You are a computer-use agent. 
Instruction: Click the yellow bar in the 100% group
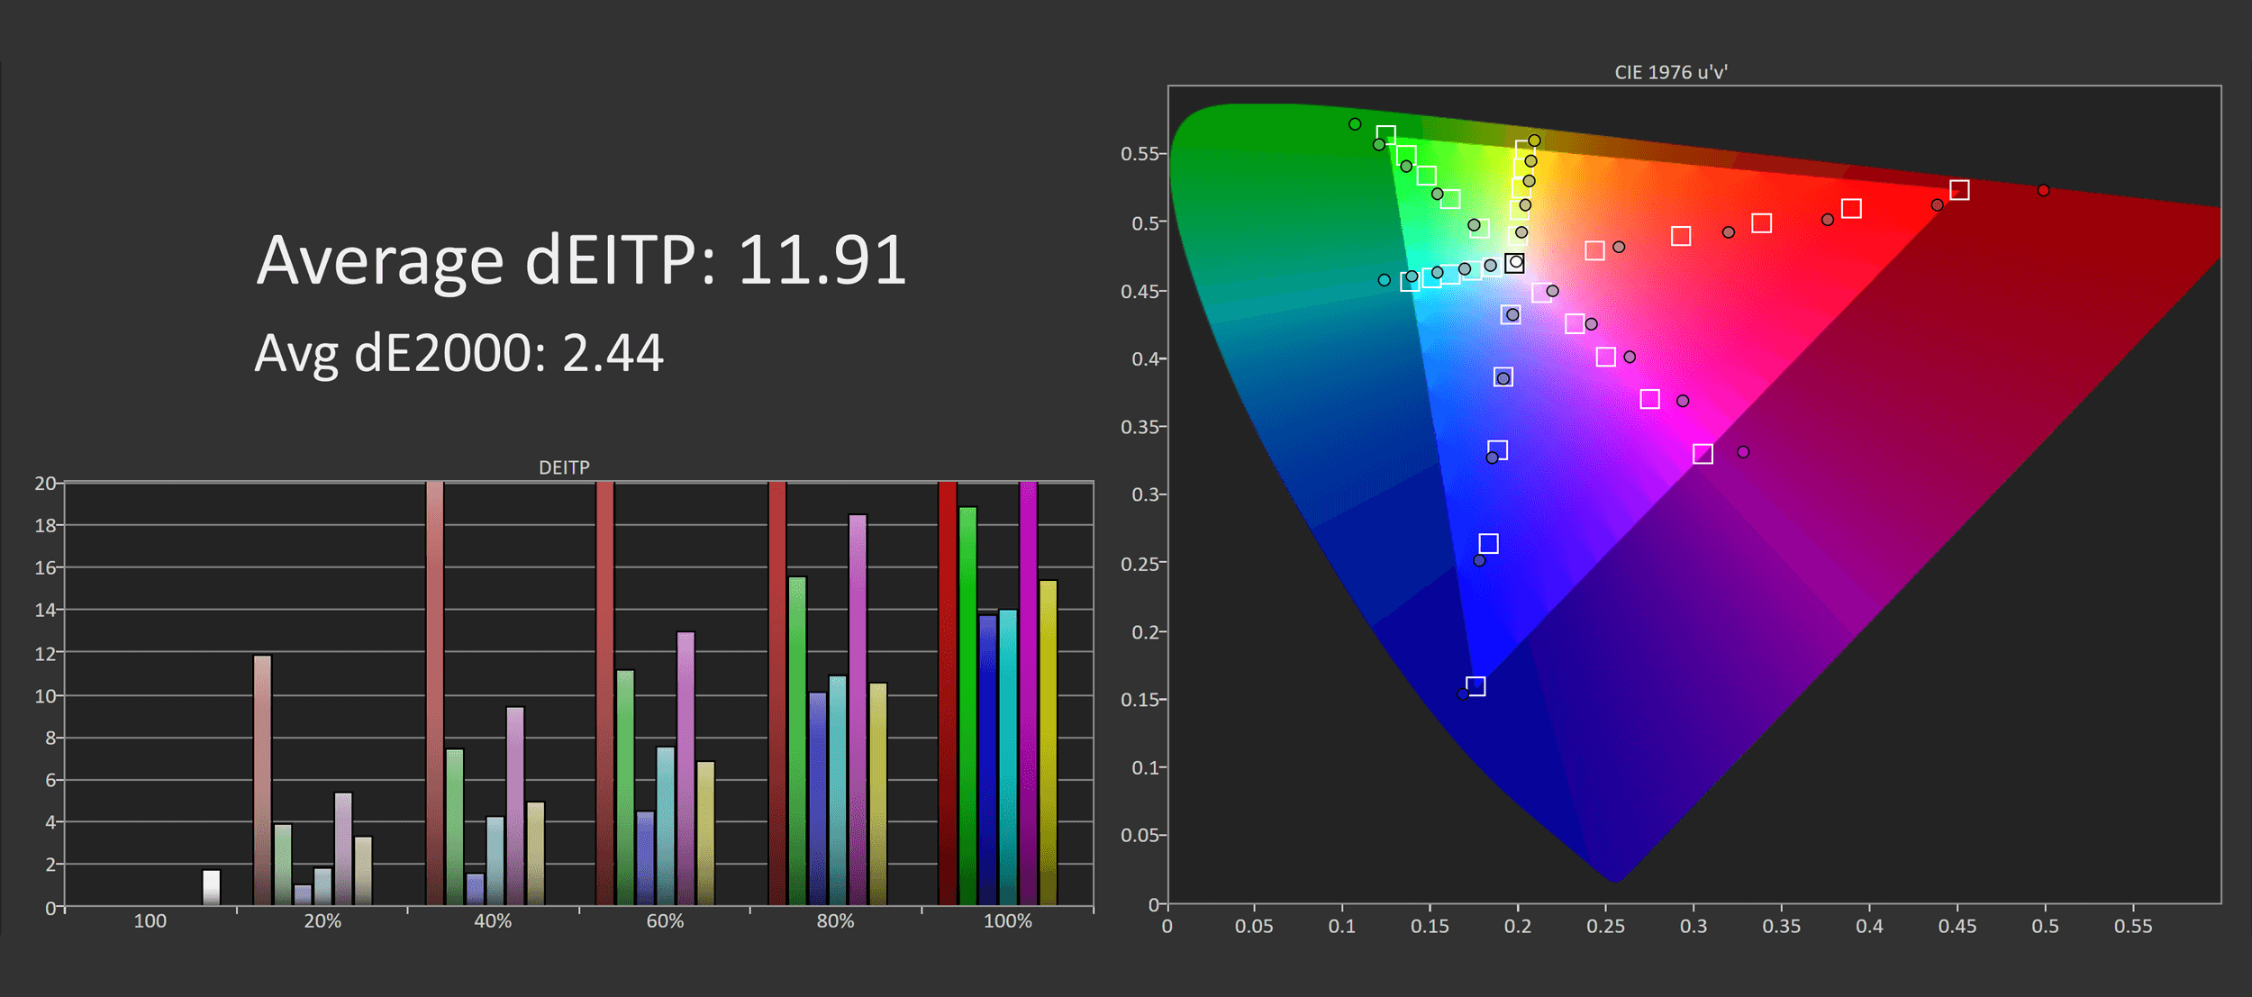1048,743
